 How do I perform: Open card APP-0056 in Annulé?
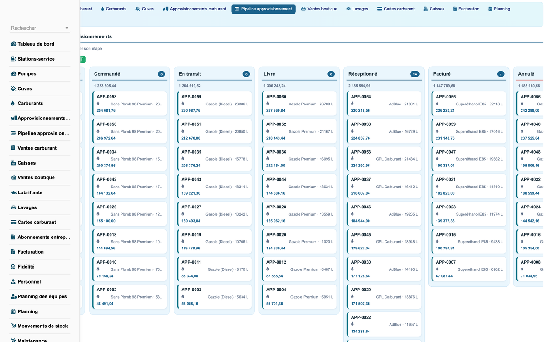pyautogui.click(x=530, y=104)
